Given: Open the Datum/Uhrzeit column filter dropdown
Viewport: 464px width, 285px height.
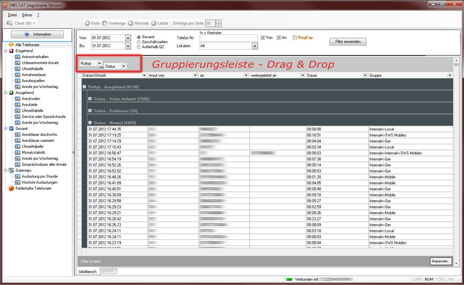Looking at the screenshot, I should point(144,75).
